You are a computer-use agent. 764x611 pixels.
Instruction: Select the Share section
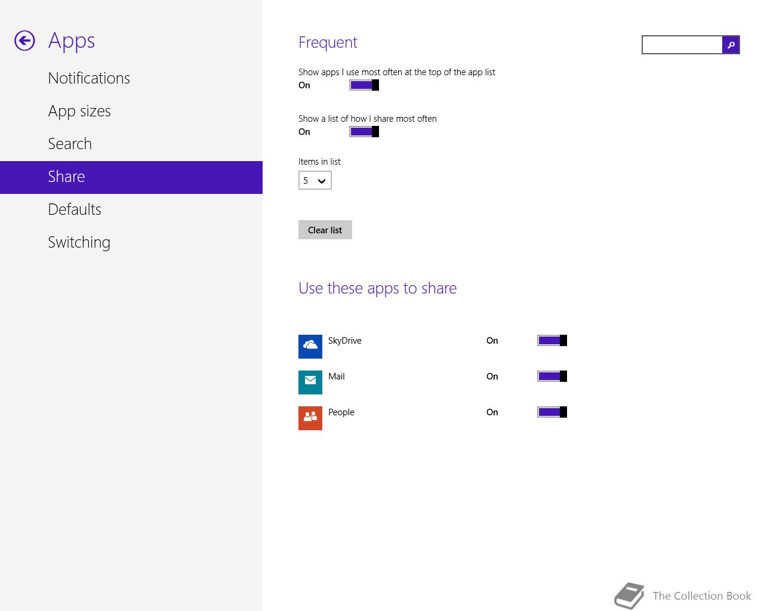click(131, 177)
